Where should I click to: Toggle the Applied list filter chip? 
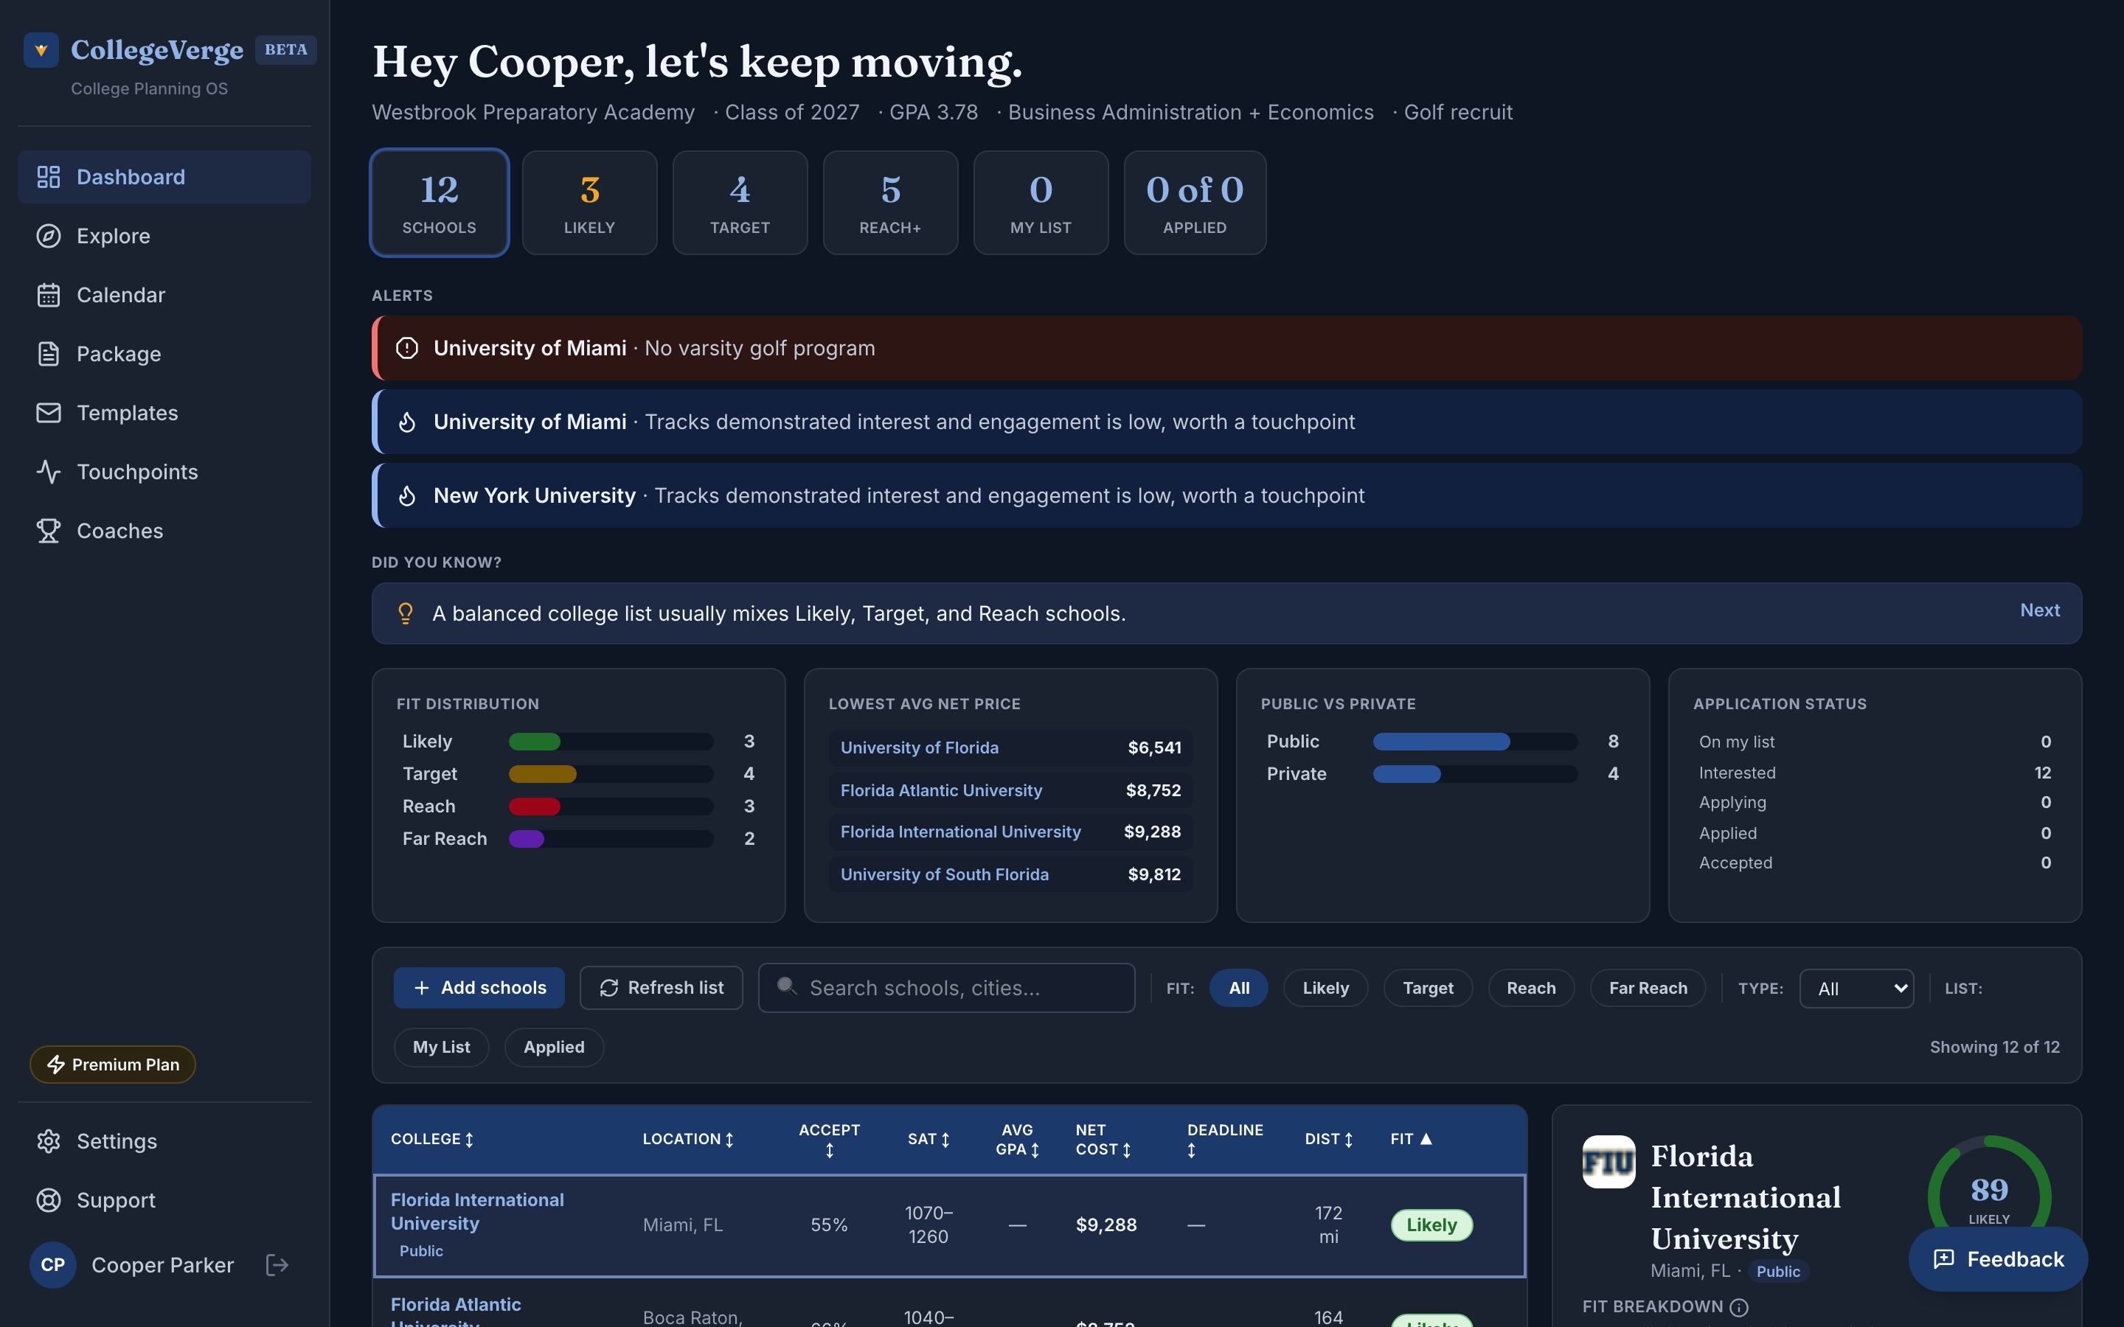point(554,1047)
